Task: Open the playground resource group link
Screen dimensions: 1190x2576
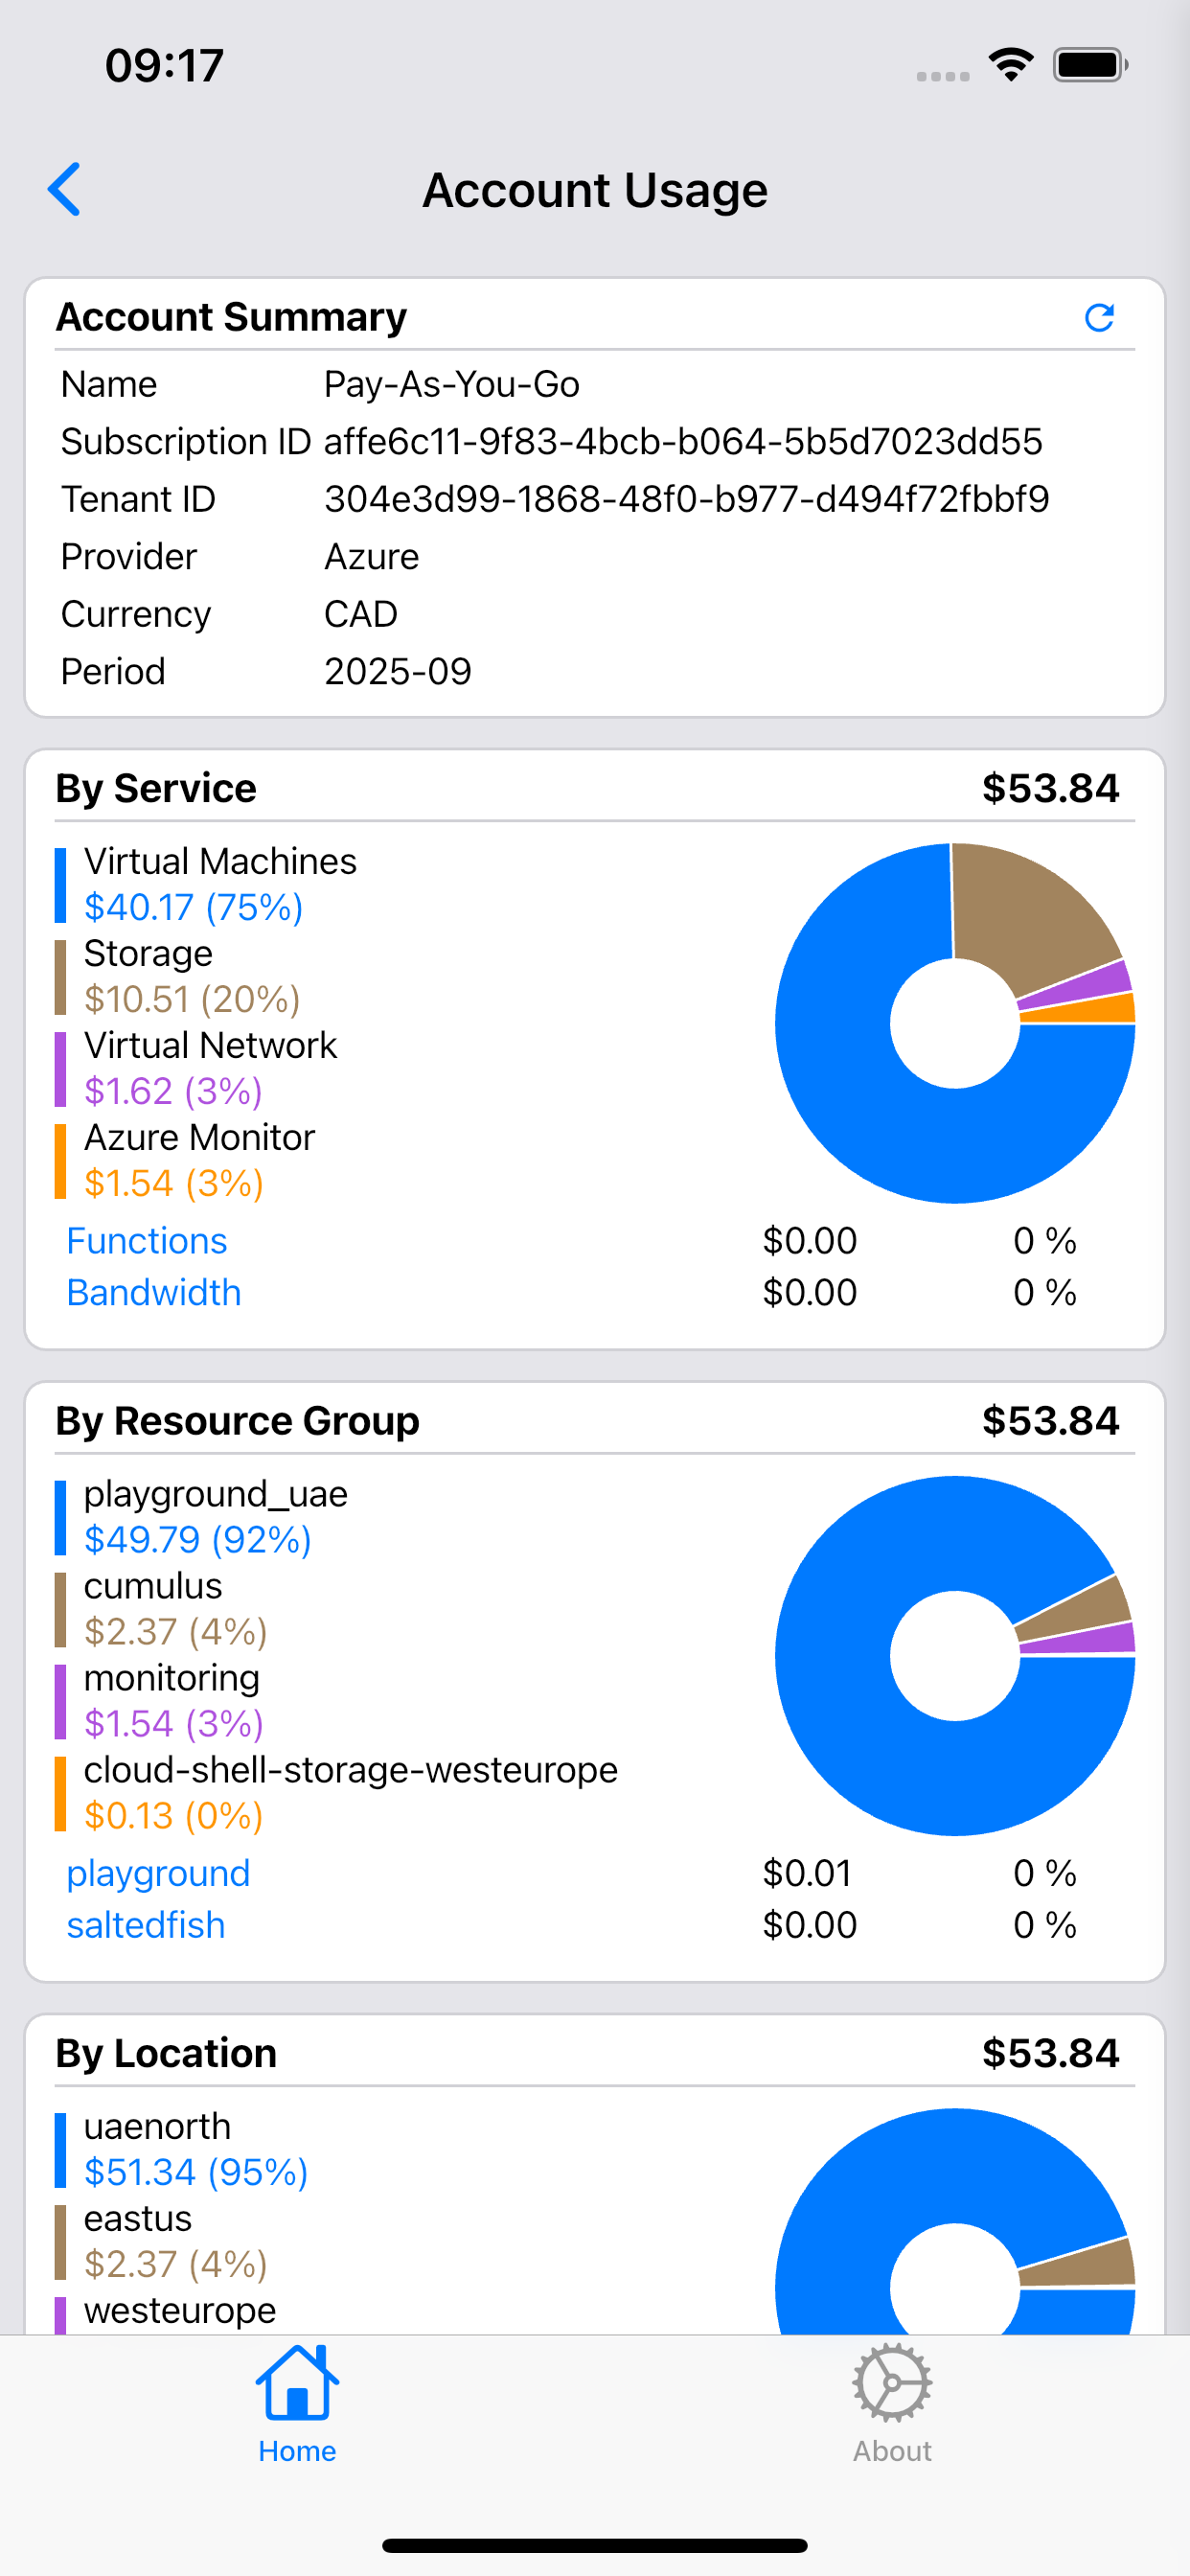Action: point(158,1873)
